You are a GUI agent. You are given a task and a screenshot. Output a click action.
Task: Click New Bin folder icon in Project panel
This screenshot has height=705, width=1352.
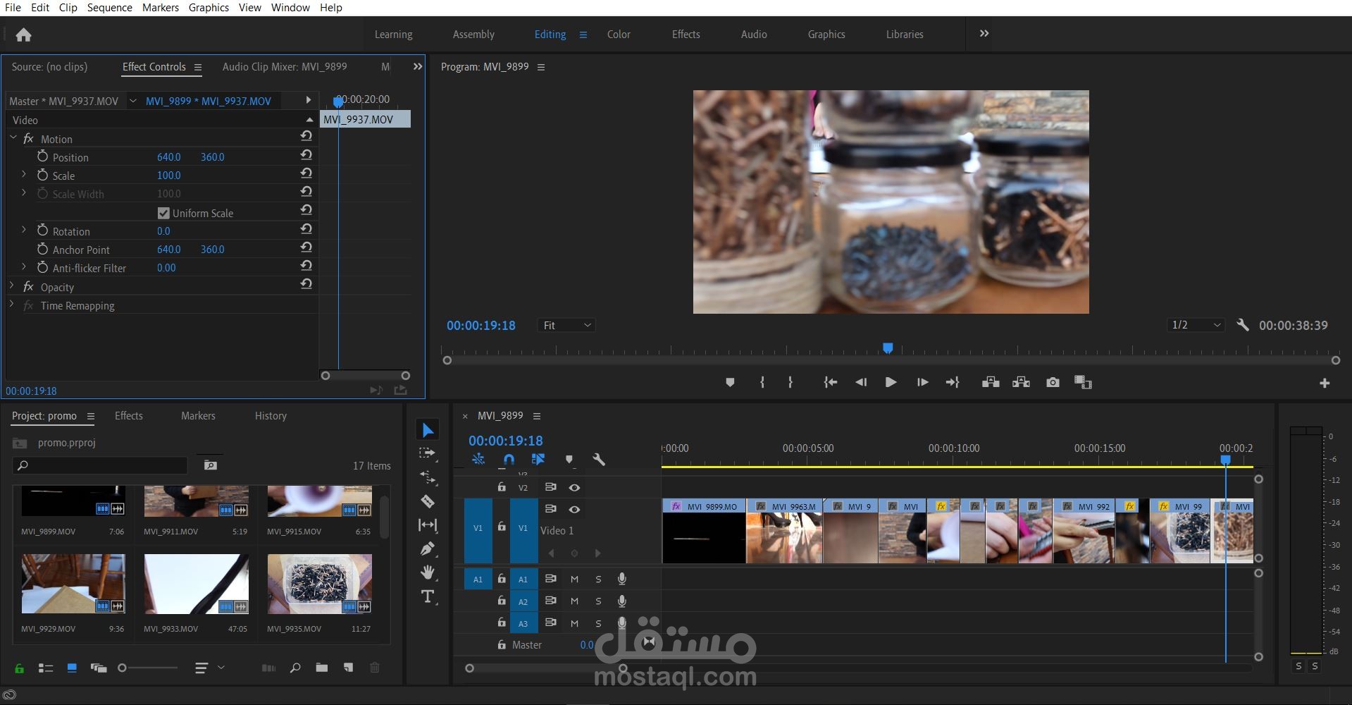(322, 668)
